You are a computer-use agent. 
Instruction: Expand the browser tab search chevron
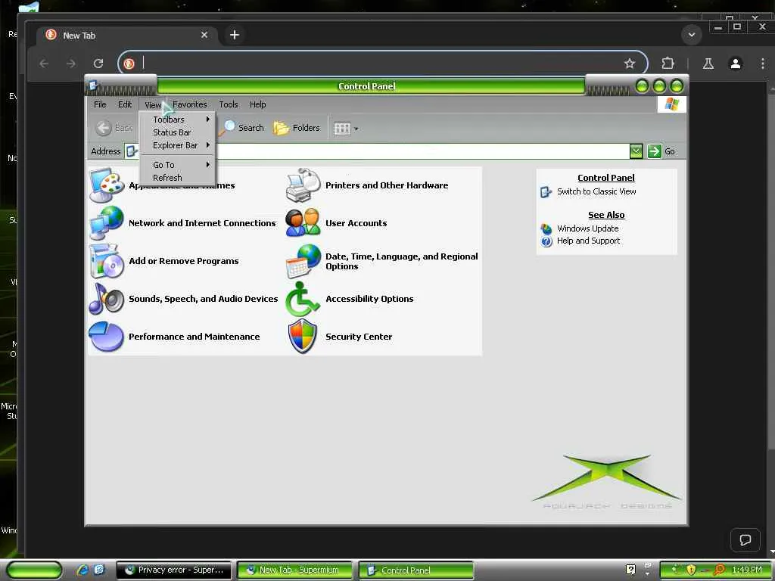point(692,35)
